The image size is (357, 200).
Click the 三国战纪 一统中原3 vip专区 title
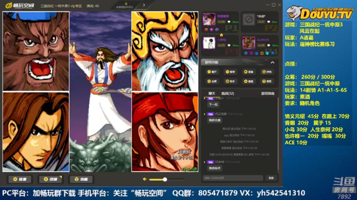[61, 6]
